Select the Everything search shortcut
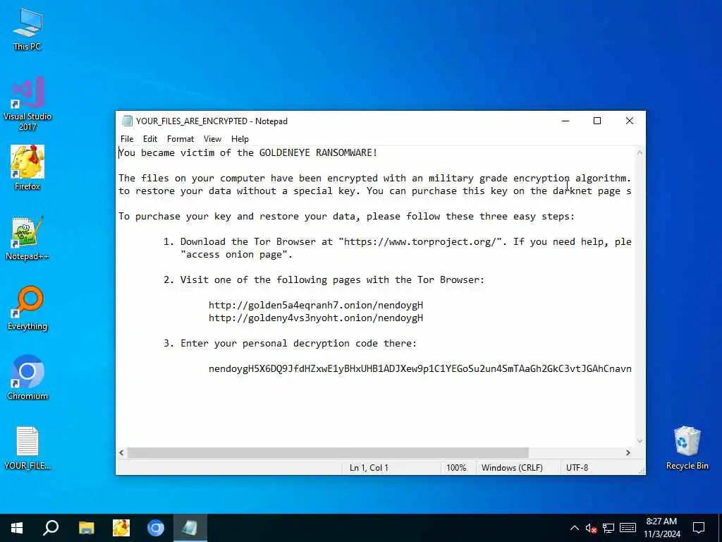The height and width of the screenshot is (542, 722). click(27, 308)
